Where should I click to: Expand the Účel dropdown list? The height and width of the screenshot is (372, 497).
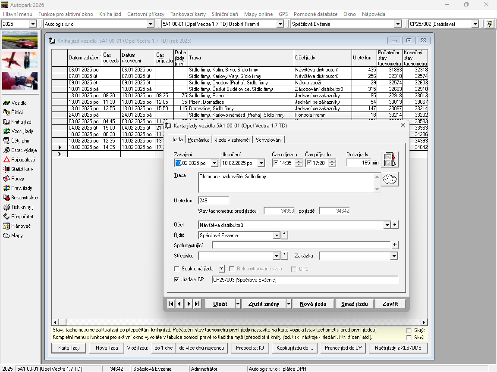(387, 225)
